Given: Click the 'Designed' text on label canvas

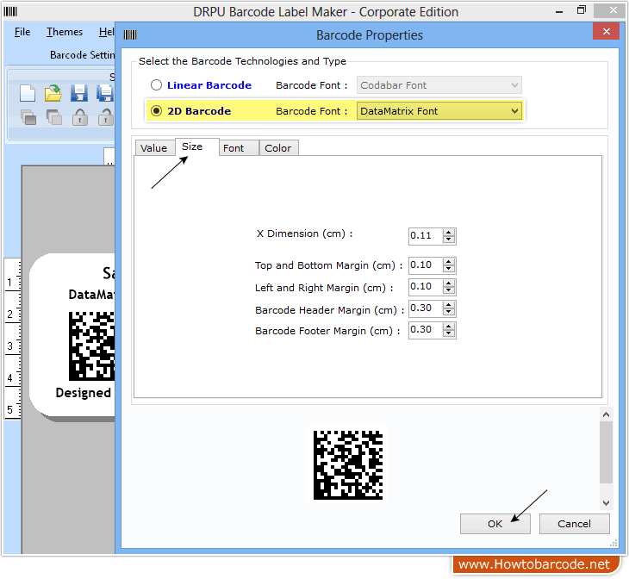Looking at the screenshot, I should point(83,392).
